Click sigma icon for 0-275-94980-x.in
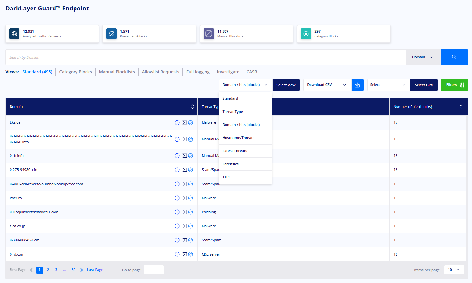Screen dimensions: 472x283 click(x=185, y=170)
